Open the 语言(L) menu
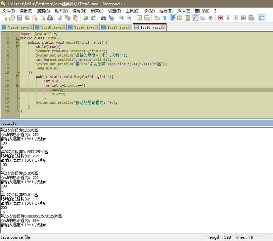273x241 pixels. coord(97,11)
